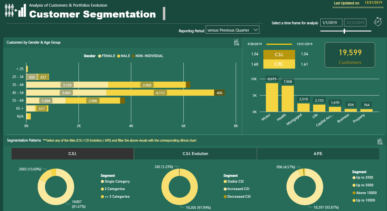Select the NON-INDIVIDUAL legend marker
Viewport: 387px width, 211px height.
(133, 56)
